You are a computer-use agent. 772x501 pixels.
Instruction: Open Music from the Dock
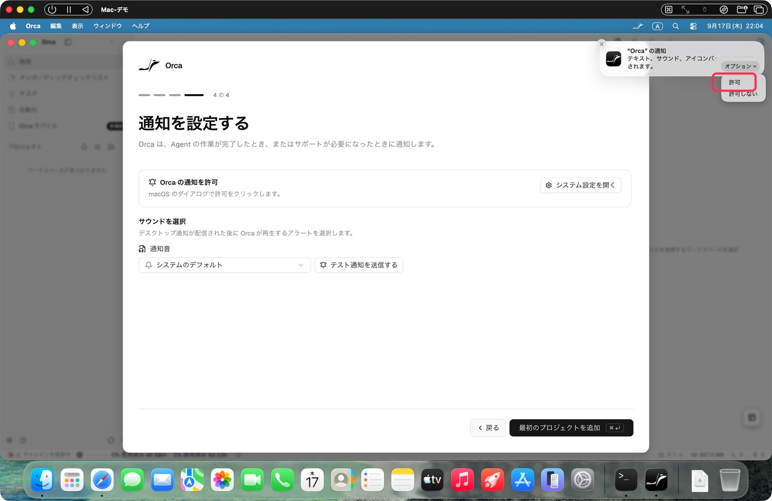462,480
